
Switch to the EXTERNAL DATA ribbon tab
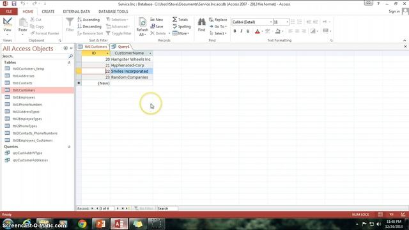(77, 11)
